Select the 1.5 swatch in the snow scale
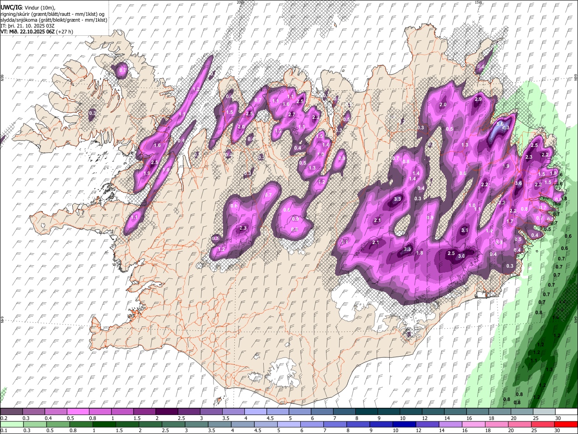The width and height of the screenshot is (578, 434). click(x=144, y=411)
